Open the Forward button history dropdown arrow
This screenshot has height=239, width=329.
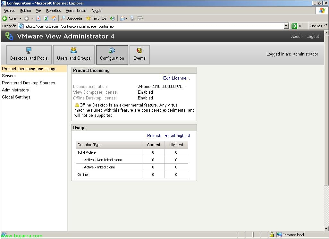(x=32, y=19)
